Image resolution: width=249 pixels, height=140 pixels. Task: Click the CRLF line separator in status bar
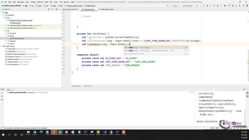tap(217, 128)
